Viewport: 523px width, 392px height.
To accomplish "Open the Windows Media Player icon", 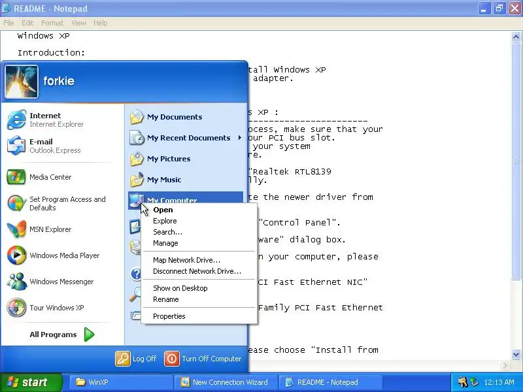I will (16, 255).
